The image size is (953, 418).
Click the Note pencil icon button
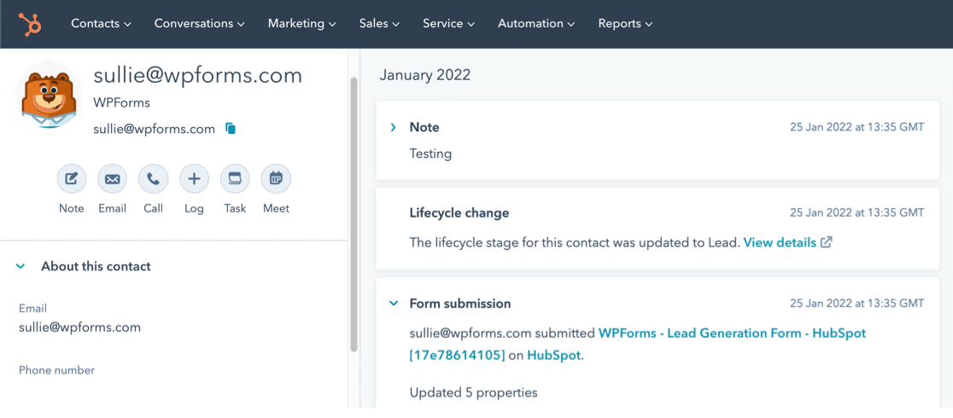(x=72, y=179)
